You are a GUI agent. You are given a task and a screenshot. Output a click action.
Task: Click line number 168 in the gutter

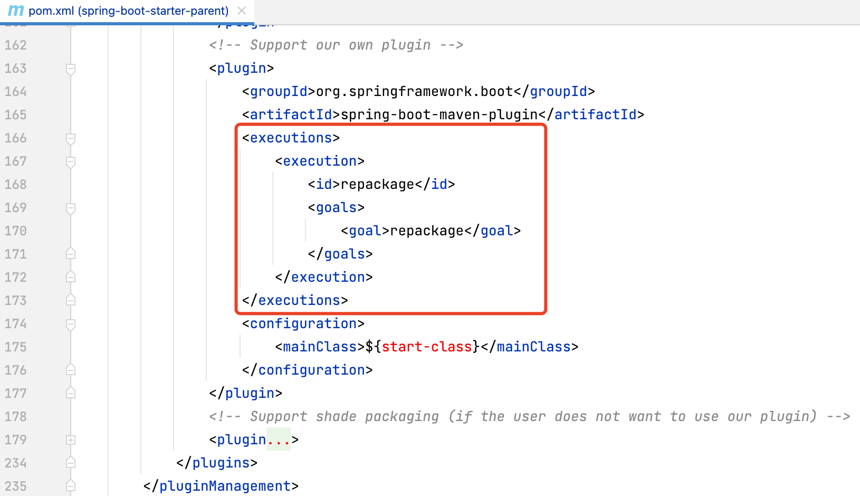(x=16, y=185)
